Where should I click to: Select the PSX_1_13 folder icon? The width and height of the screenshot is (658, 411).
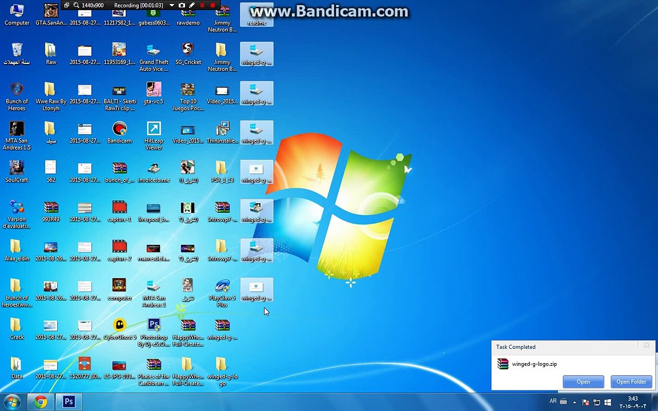(222, 172)
